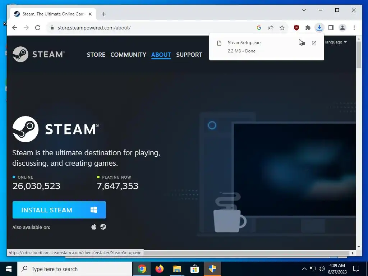This screenshot has width=368, height=276.
Task: Click the horizontal scroll right arrow
Action: coord(353,253)
